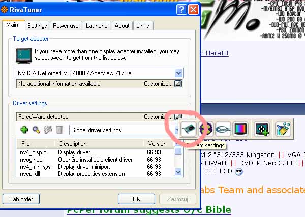The height and width of the screenshot is (217, 305).
Task: Click the ForceWare detected status text
Action: tap(43, 117)
